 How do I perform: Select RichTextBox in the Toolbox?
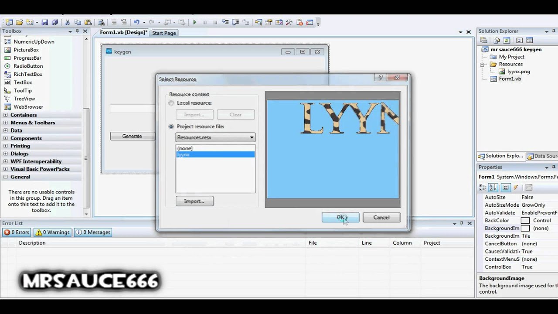tap(28, 74)
